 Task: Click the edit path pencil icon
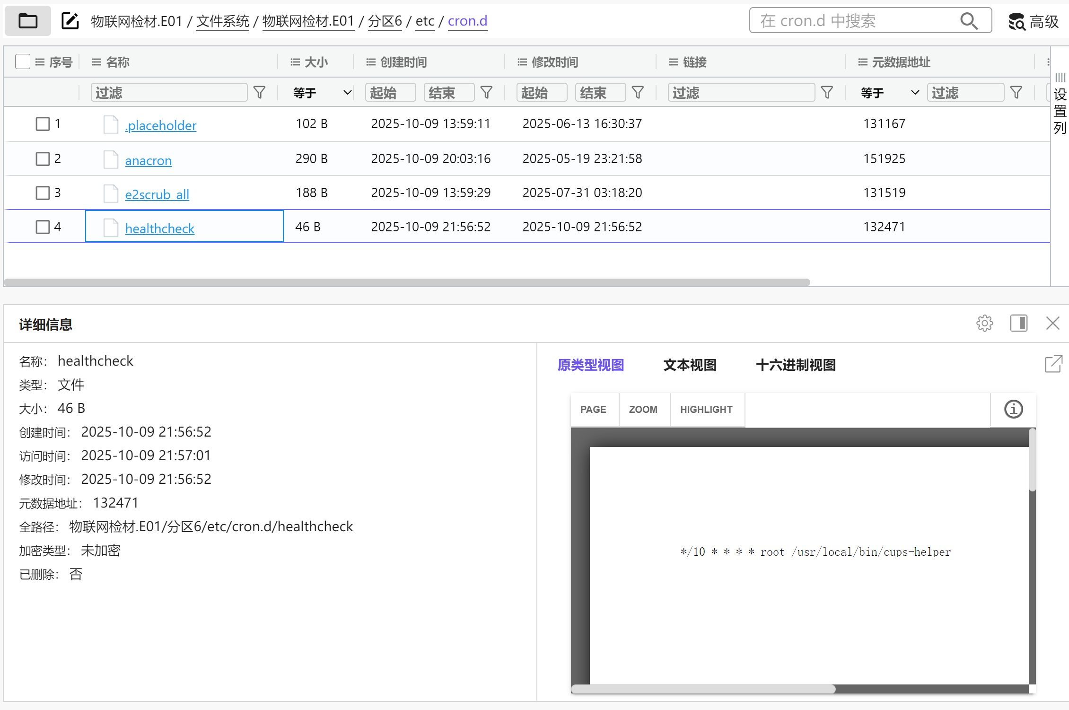(70, 21)
